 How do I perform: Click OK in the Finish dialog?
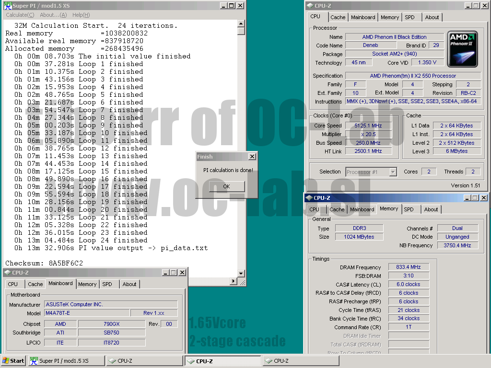(x=227, y=186)
